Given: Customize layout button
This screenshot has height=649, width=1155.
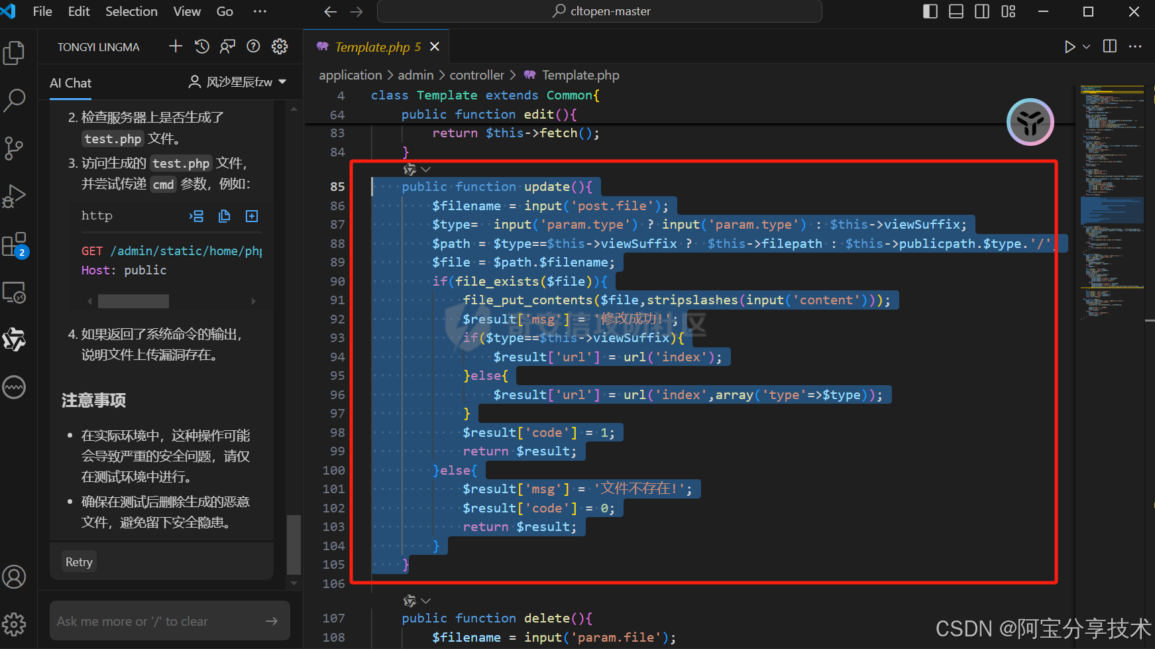Looking at the screenshot, I should coord(1009,11).
